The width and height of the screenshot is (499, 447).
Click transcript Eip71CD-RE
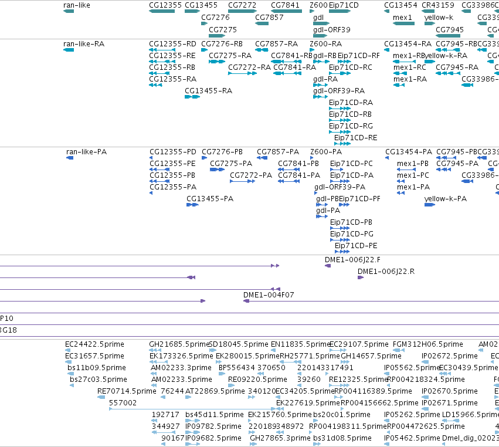point(355,138)
